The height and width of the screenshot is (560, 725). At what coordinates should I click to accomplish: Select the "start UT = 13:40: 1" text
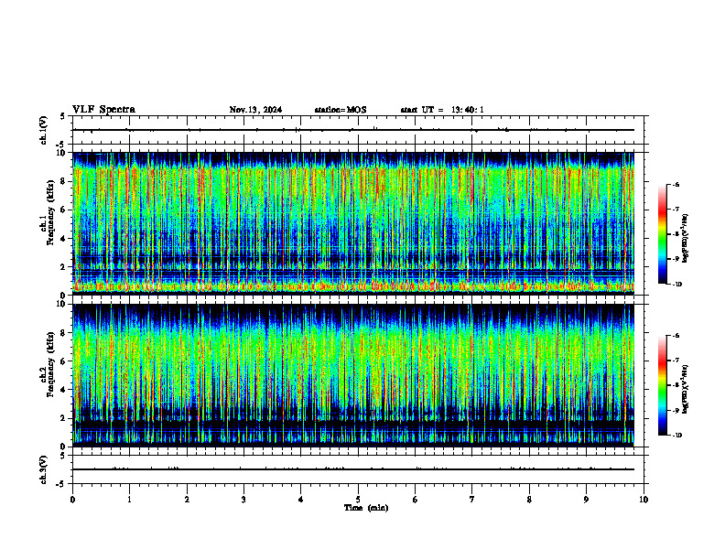click(x=442, y=110)
